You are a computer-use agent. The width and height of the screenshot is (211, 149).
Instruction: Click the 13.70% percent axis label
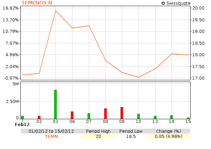coord(11,20)
